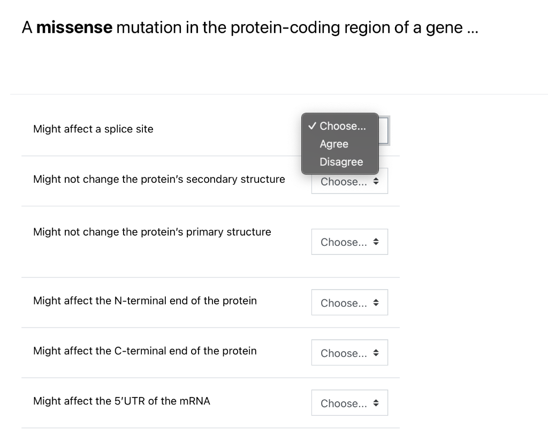This screenshot has height=443, width=548.
Task: Open the dropdown for primary structure statement
Action: [349, 242]
